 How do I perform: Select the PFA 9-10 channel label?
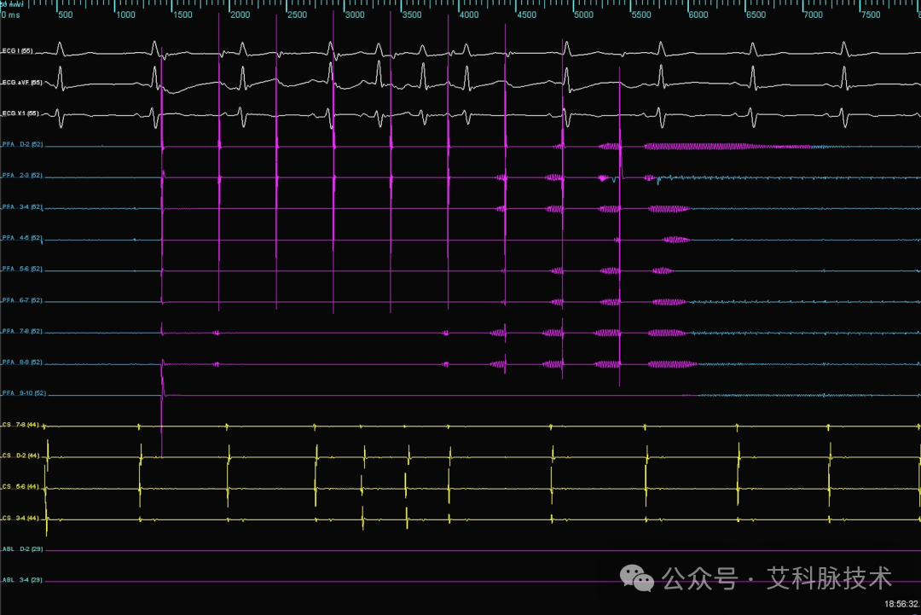point(24,393)
